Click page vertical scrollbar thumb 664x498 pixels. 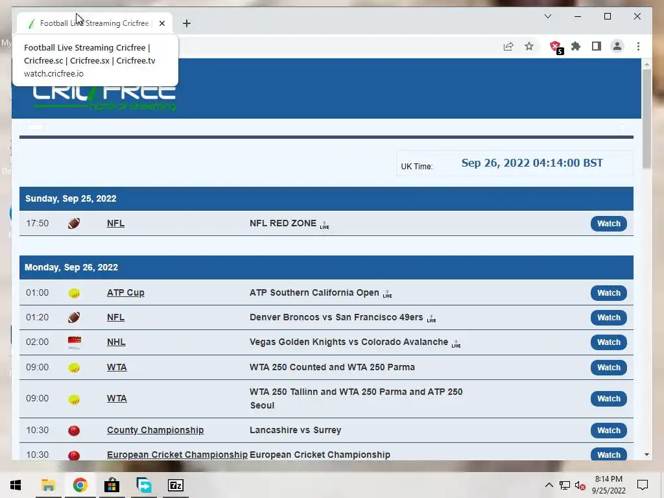[x=646, y=119]
